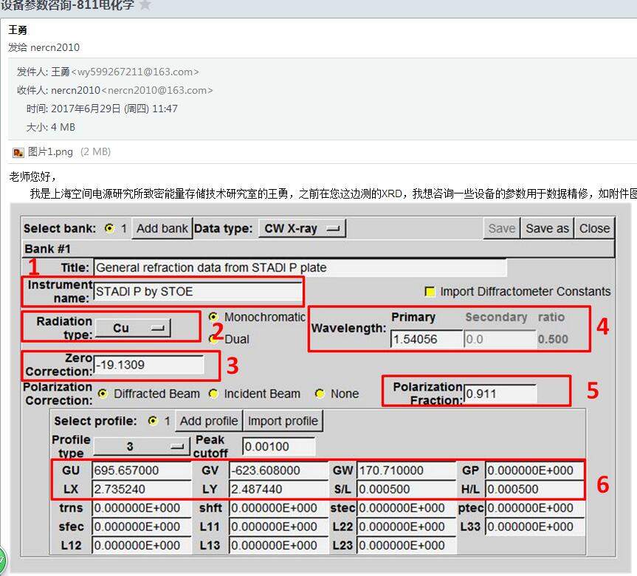Edit the Instrument name field
This screenshot has height=576, width=637.
[197, 292]
